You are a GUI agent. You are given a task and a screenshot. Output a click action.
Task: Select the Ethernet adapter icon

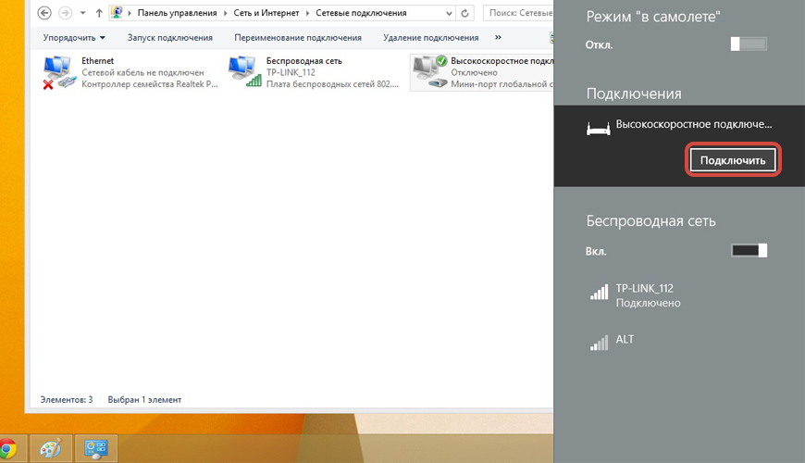pos(59,72)
